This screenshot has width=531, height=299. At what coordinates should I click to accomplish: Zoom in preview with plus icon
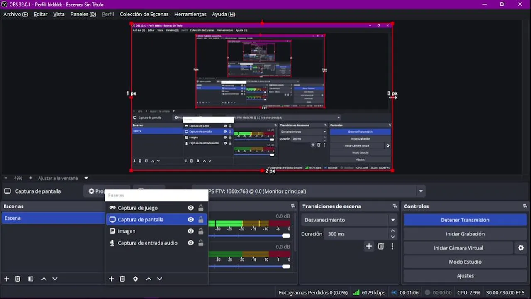point(30,178)
